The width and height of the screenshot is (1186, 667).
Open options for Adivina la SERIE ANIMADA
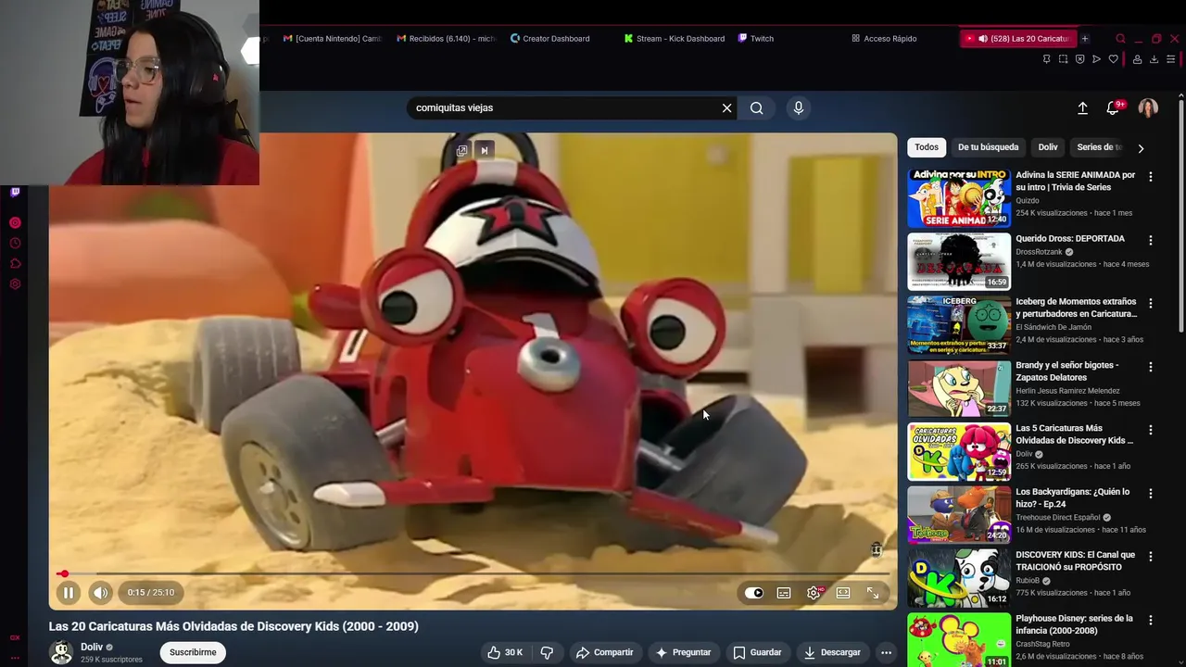[x=1151, y=176]
